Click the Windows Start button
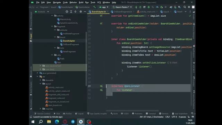The height and width of the screenshot is (125, 222). click(x=33, y=122)
